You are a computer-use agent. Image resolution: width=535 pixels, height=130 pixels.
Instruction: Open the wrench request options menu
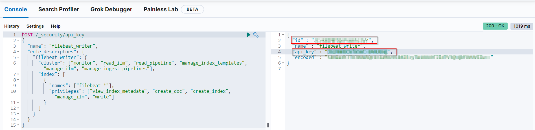tap(256, 35)
